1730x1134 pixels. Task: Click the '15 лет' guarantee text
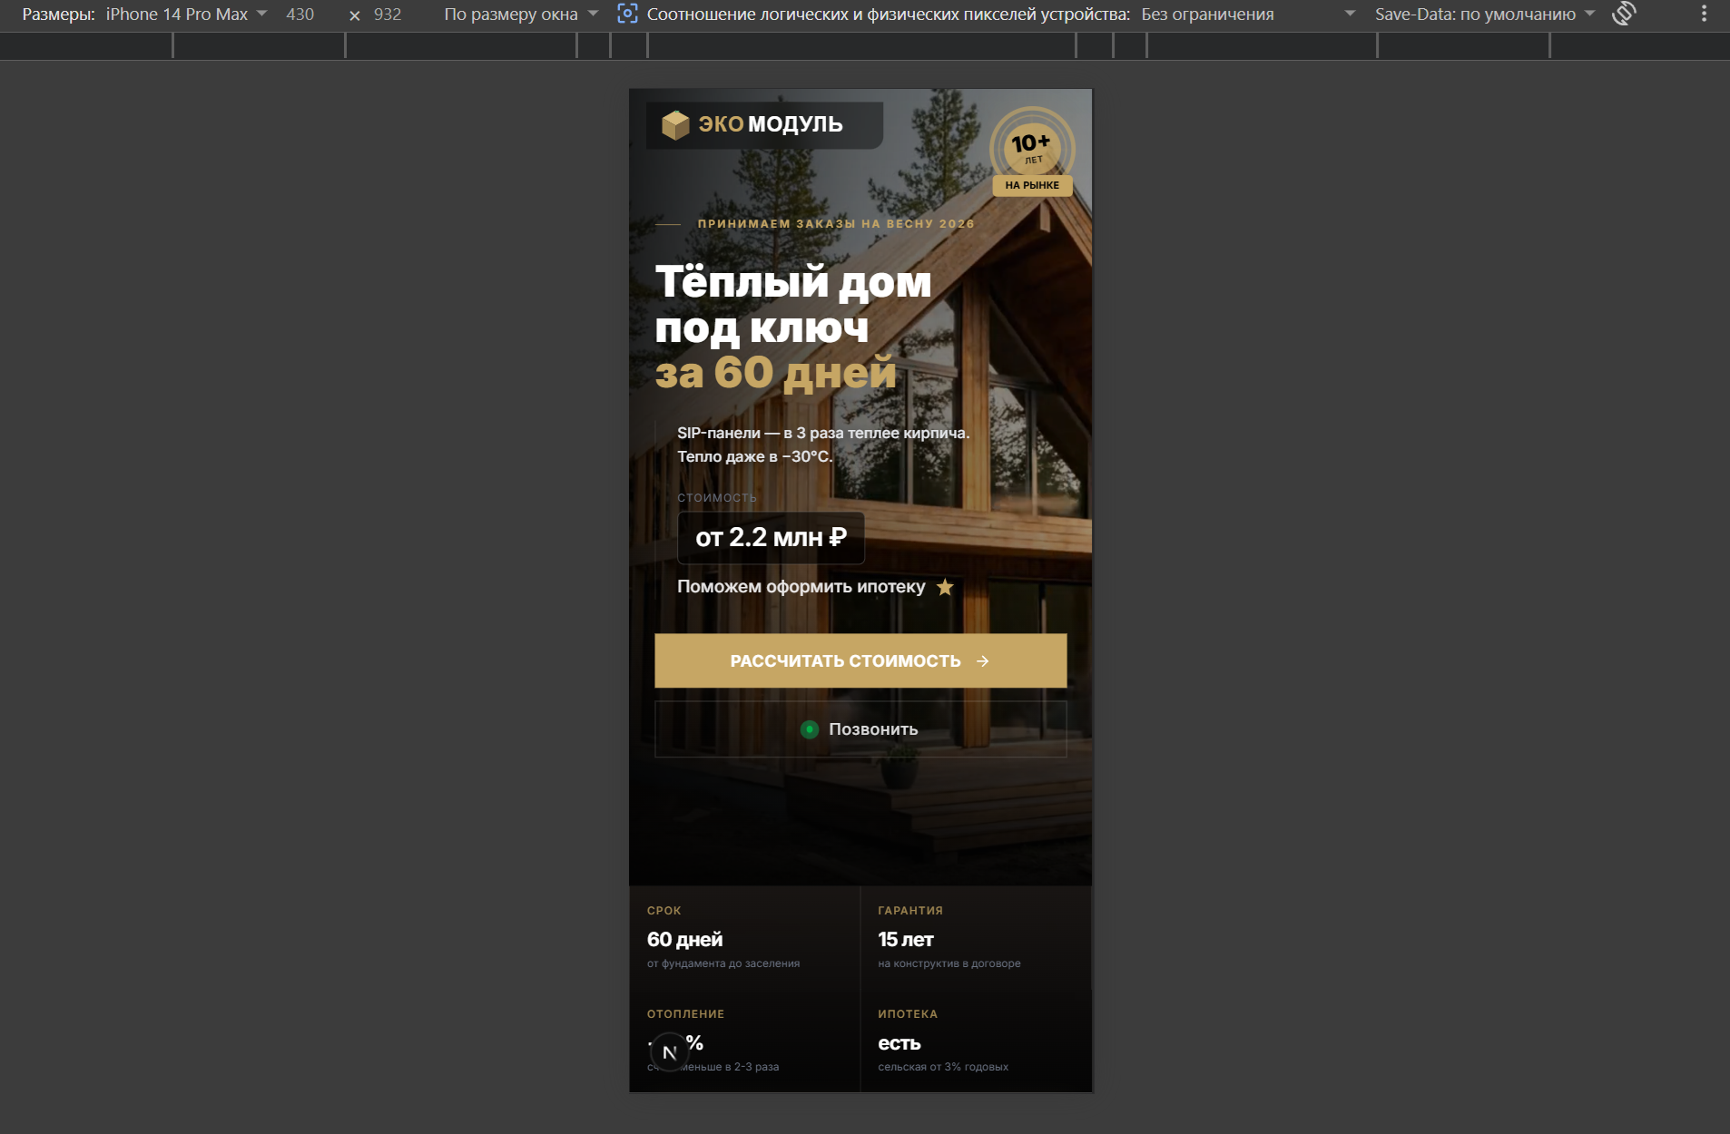pos(906,940)
